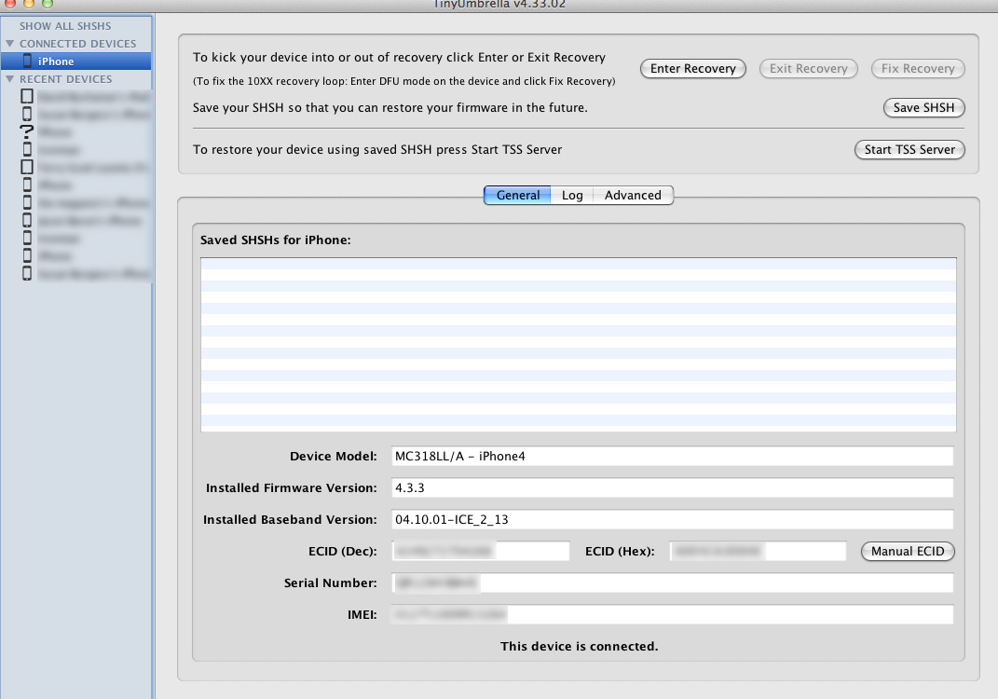Click inside the Saved SHSHs list
998x699 pixels.
(578, 345)
